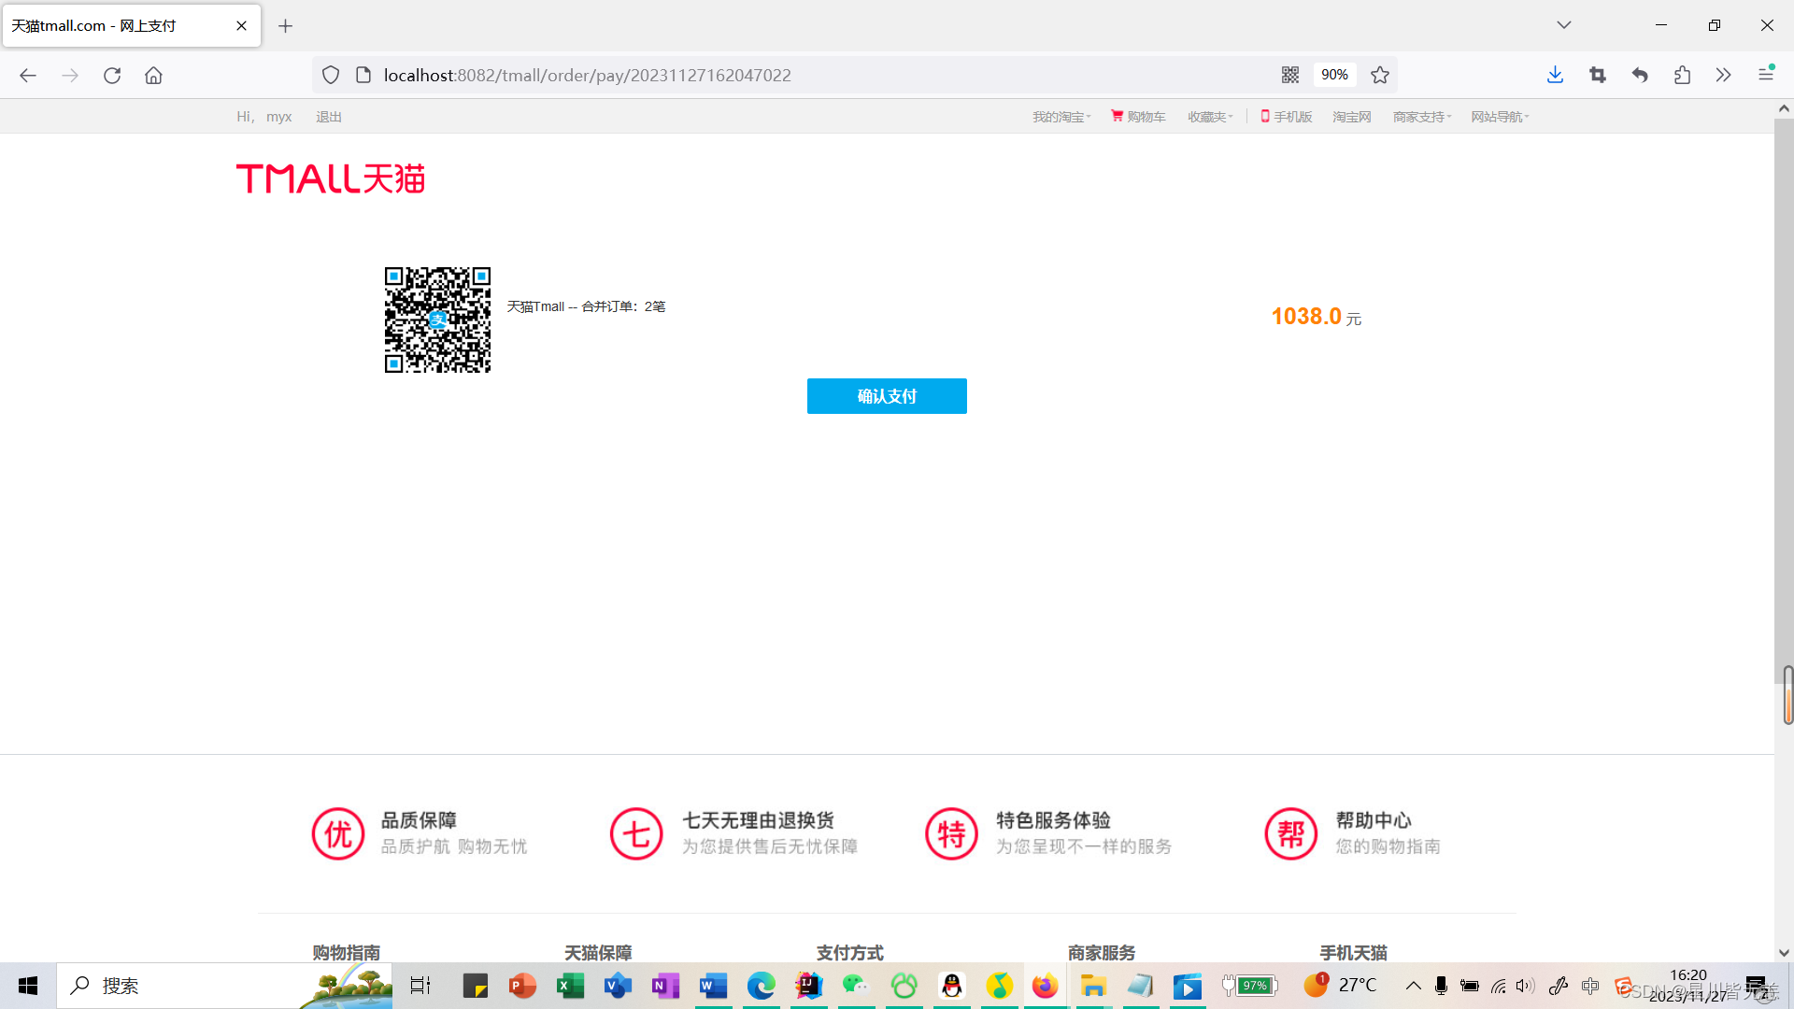1794x1009 pixels.
Task: Click the myx username link
Action: (x=278, y=117)
